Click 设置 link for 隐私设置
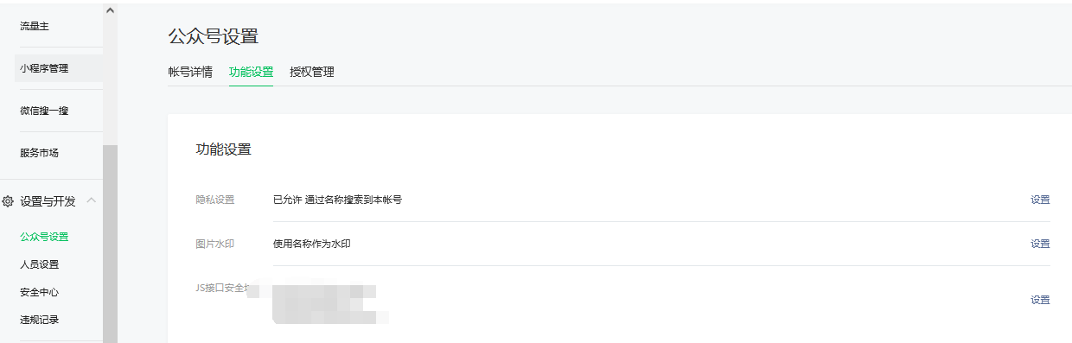The width and height of the screenshot is (1072, 343). (x=1040, y=200)
